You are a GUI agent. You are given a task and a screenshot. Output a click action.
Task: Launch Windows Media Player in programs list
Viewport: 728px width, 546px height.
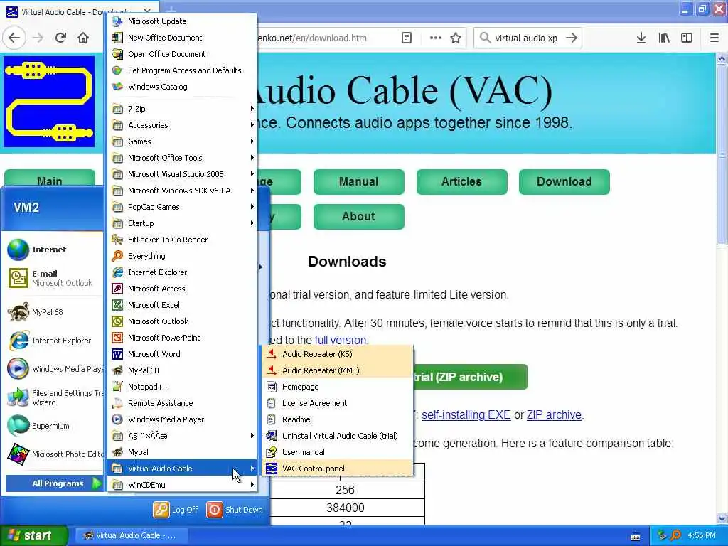[183, 419]
